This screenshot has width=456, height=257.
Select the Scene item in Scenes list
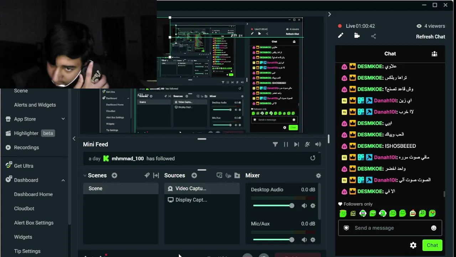121,188
